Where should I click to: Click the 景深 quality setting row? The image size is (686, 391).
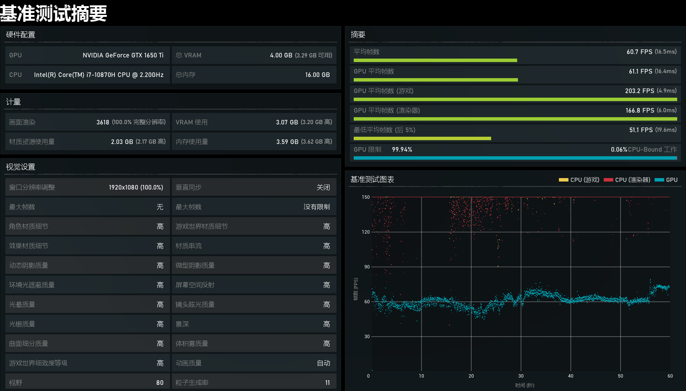254,324
